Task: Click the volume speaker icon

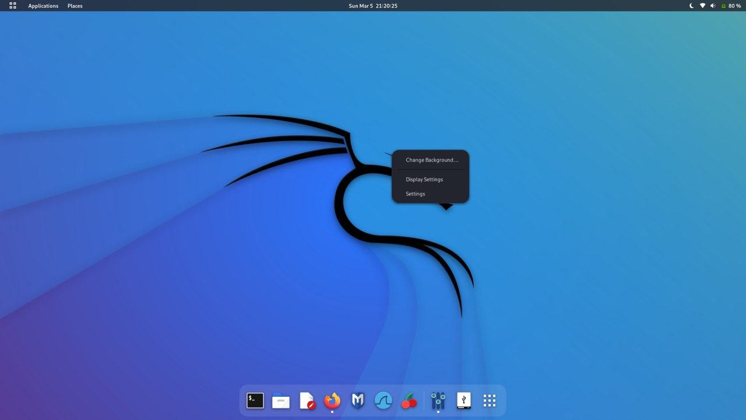Action: [713, 6]
